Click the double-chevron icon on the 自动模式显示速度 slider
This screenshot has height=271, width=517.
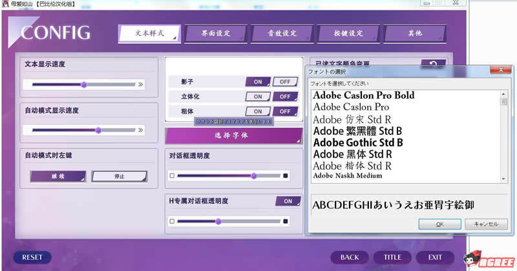click(140, 130)
